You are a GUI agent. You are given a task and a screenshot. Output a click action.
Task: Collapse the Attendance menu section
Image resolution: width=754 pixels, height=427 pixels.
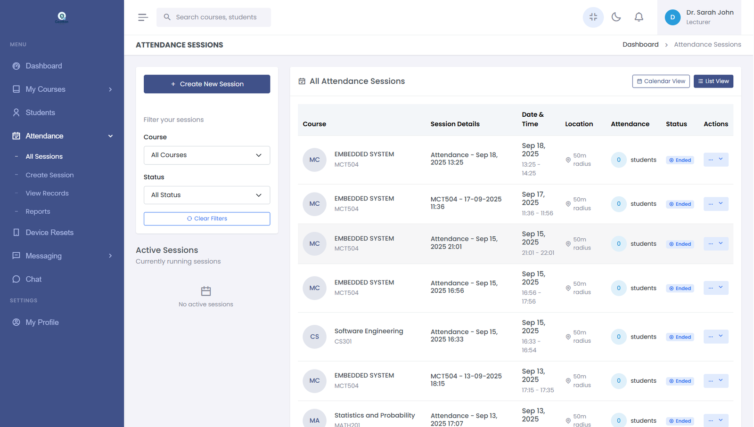coord(110,136)
